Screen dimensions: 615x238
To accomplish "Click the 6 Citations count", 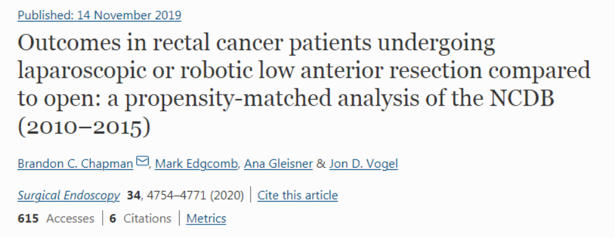I will pos(141,218).
